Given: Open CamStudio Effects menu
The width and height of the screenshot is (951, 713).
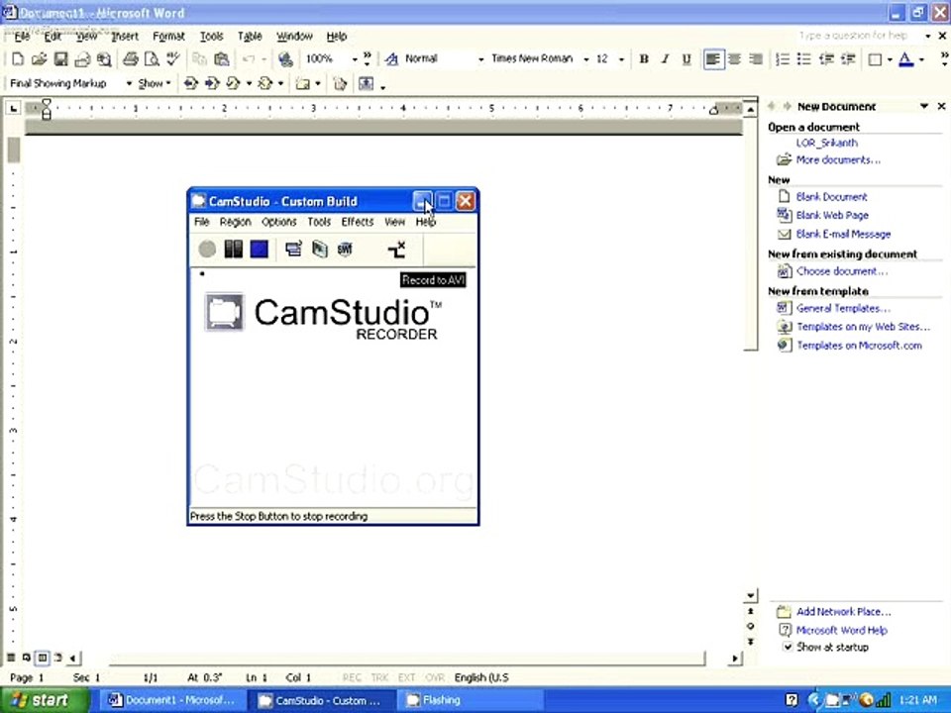Looking at the screenshot, I should [358, 222].
